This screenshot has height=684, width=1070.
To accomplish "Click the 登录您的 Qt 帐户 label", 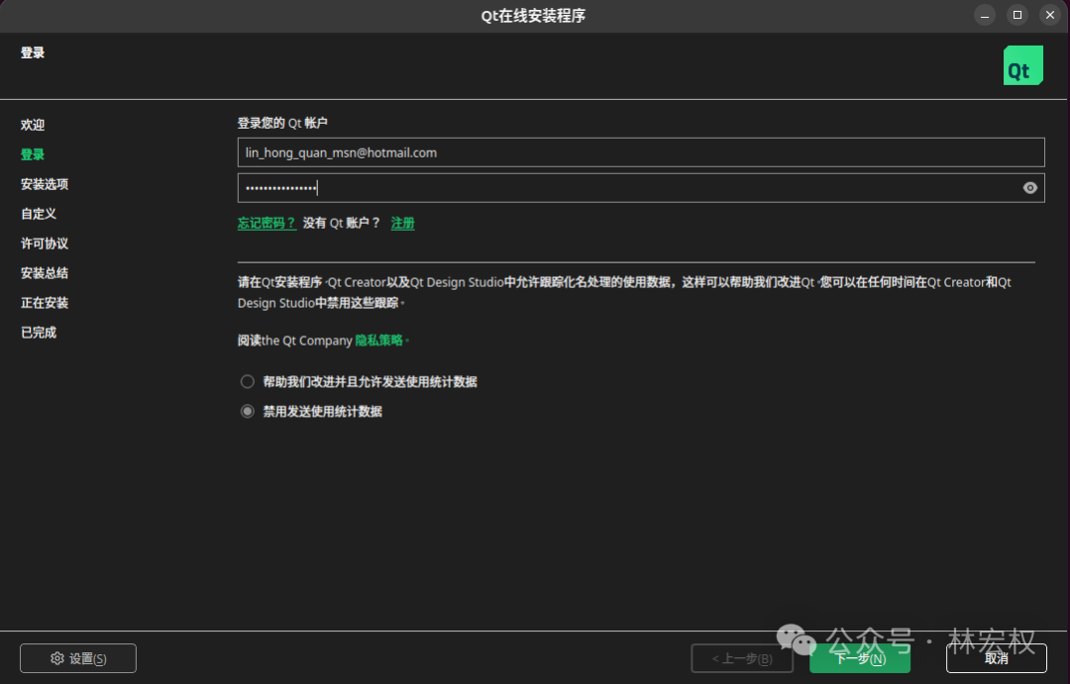I will [x=282, y=123].
